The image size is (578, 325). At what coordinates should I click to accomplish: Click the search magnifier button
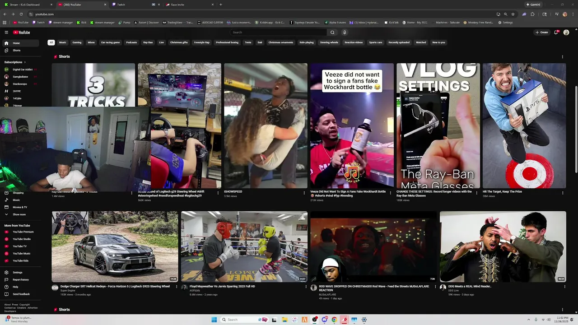tap(332, 32)
